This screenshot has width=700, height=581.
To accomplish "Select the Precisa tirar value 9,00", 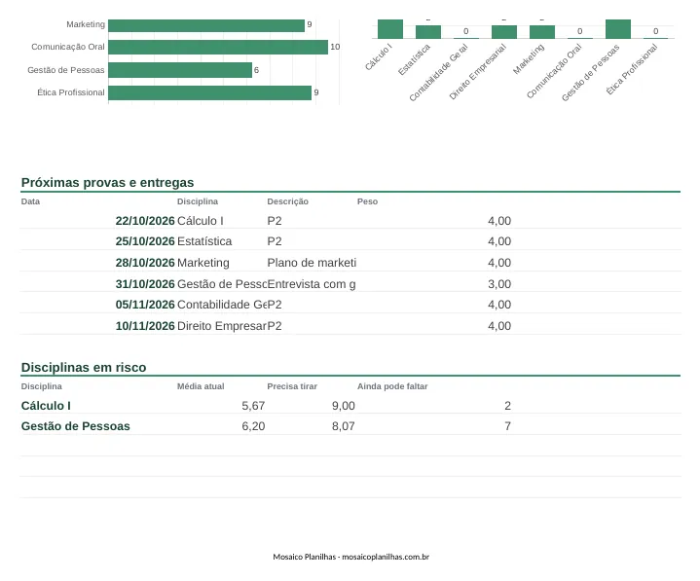I will tap(344, 406).
